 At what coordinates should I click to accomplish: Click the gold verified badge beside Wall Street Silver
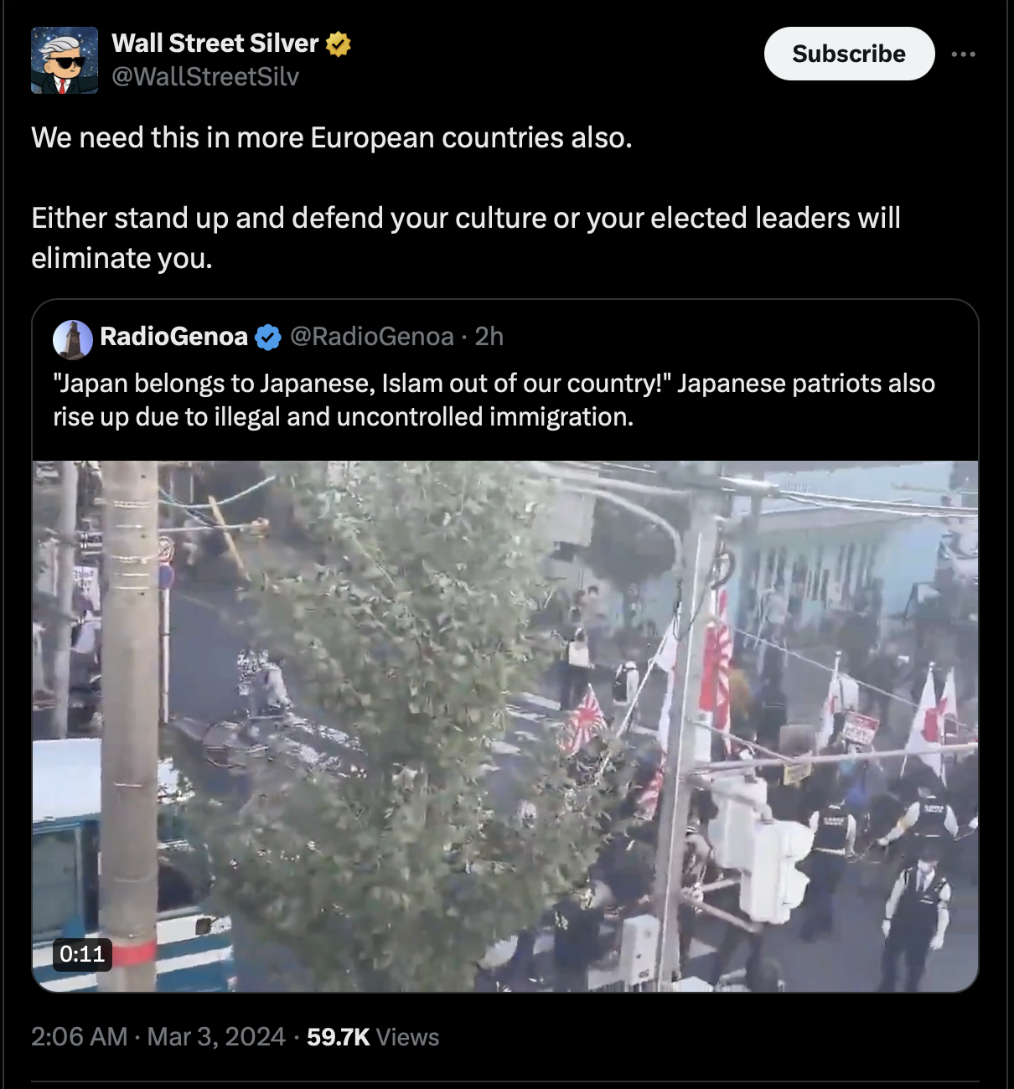(x=338, y=44)
